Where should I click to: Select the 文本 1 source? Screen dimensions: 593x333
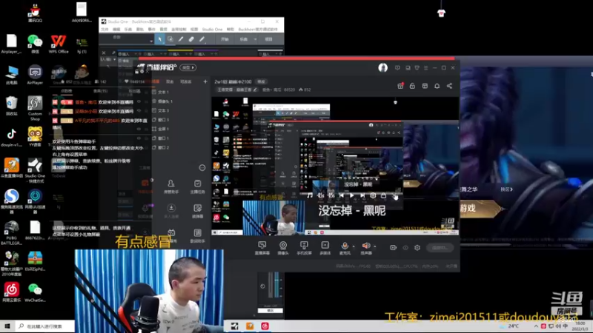(x=161, y=92)
